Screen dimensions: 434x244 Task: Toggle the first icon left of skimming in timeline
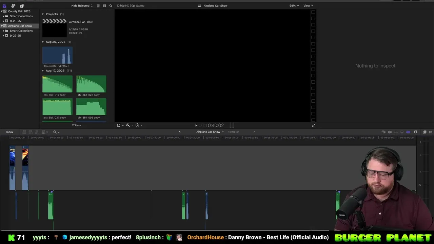[x=383, y=132]
